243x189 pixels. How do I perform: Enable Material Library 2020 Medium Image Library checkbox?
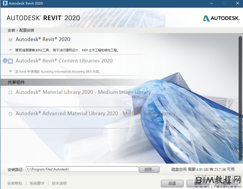10,93
